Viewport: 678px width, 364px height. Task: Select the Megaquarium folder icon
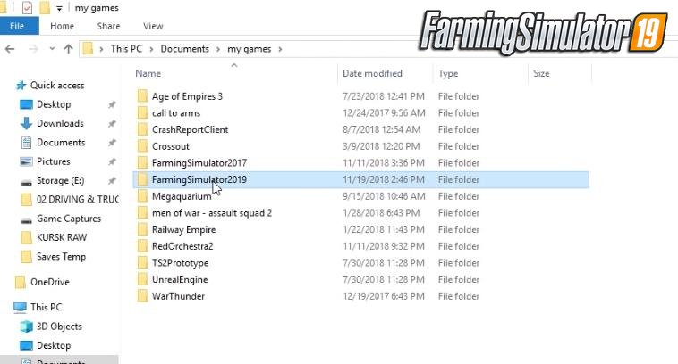click(143, 195)
